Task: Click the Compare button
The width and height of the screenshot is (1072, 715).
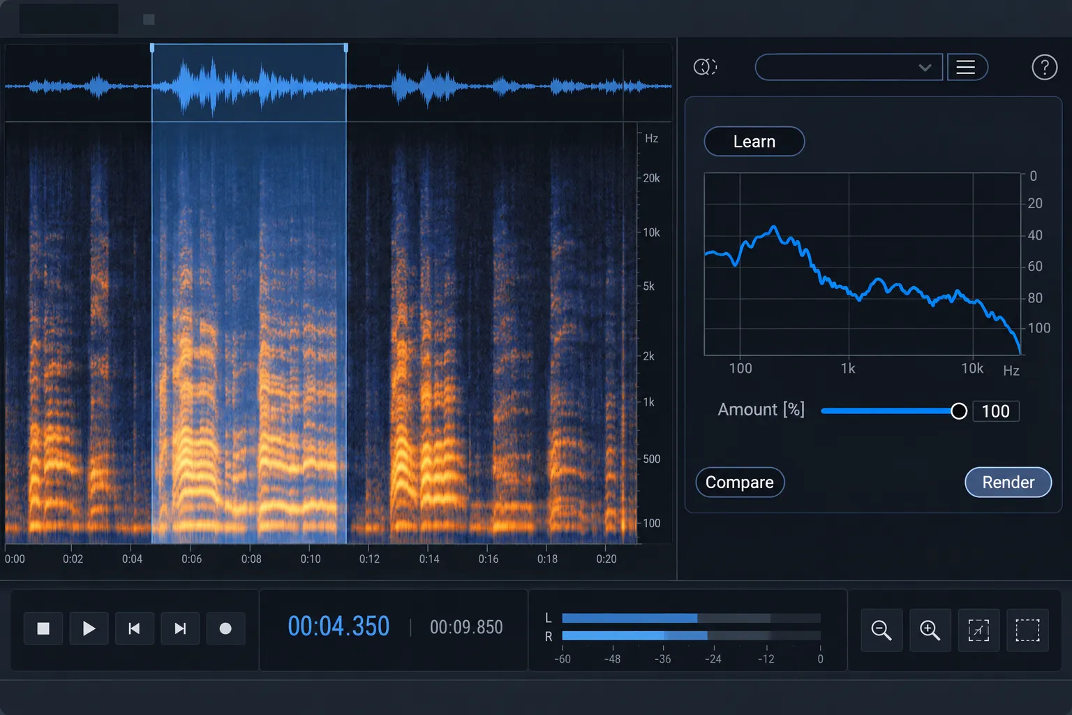Action: click(740, 482)
